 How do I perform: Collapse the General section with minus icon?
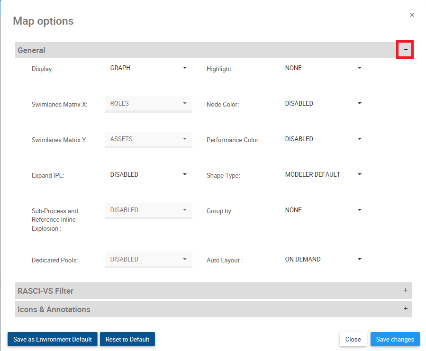point(405,50)
